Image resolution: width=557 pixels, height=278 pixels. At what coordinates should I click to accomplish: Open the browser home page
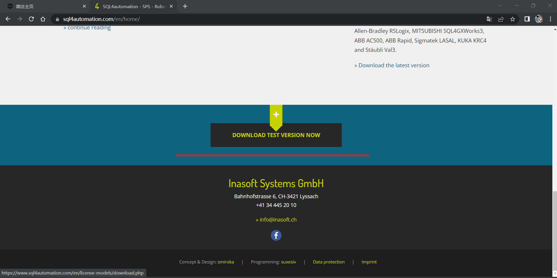[43, 19]
